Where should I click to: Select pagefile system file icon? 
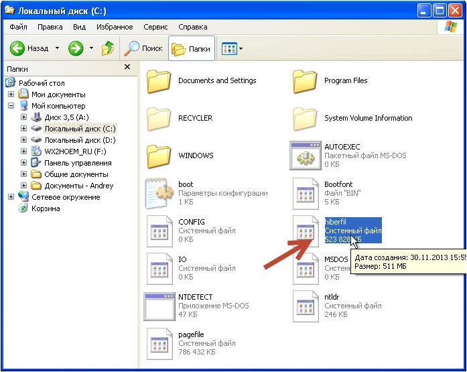coord(159,344)
